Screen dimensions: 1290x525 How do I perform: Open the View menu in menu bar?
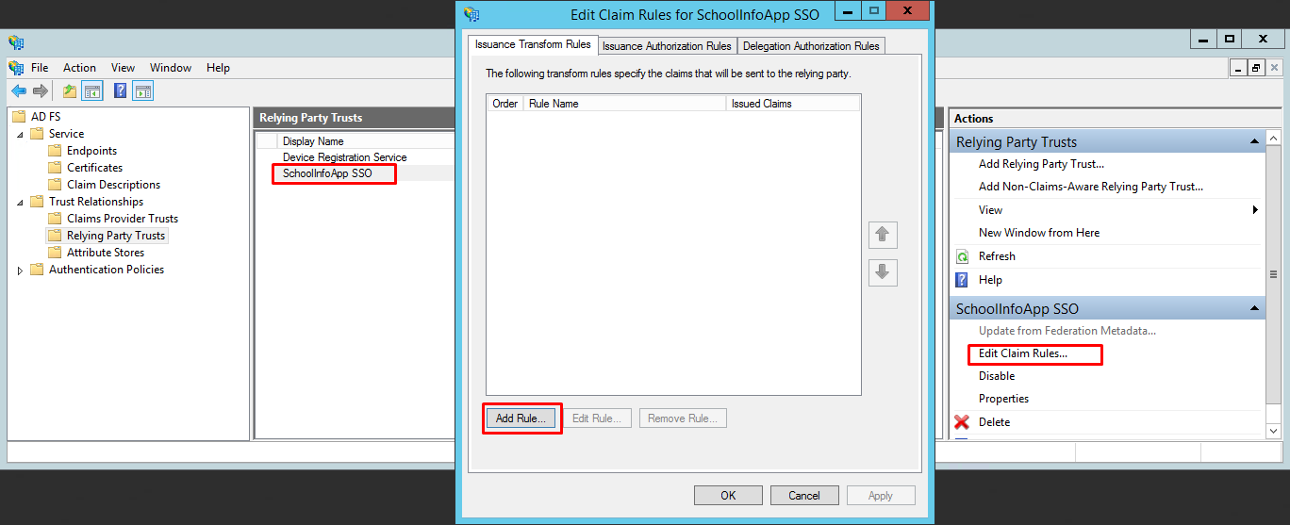123,68
